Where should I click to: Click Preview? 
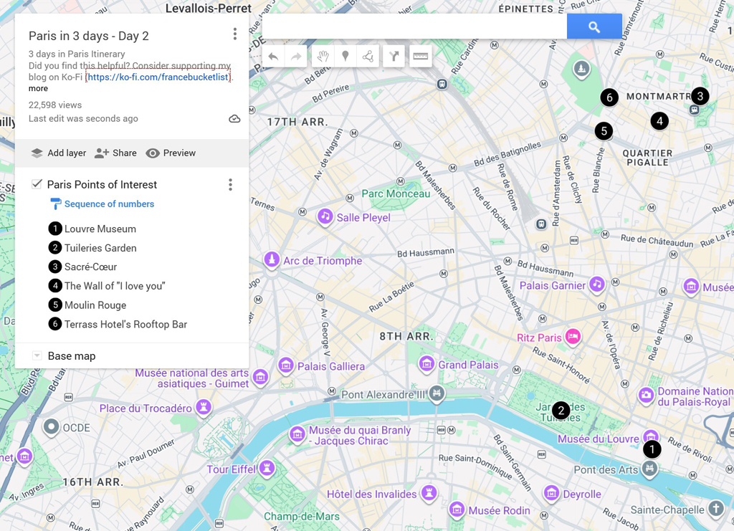click(x=171, y=153)
